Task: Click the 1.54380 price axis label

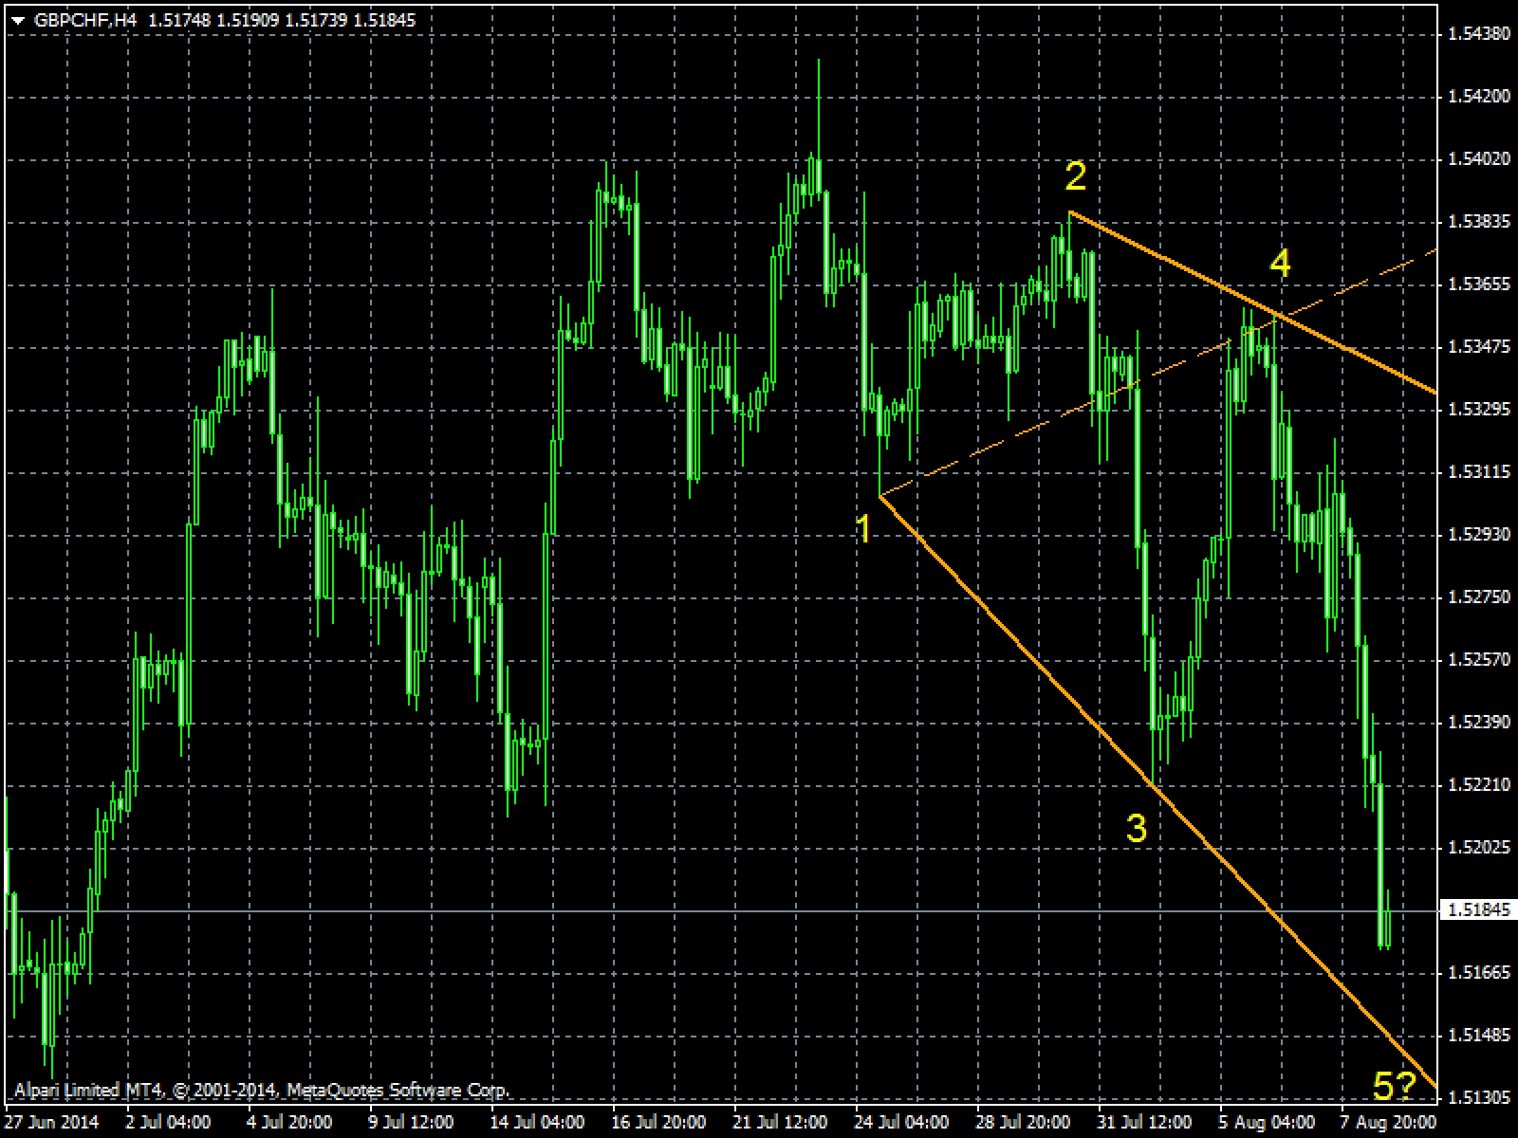Action: (1478, 34)
